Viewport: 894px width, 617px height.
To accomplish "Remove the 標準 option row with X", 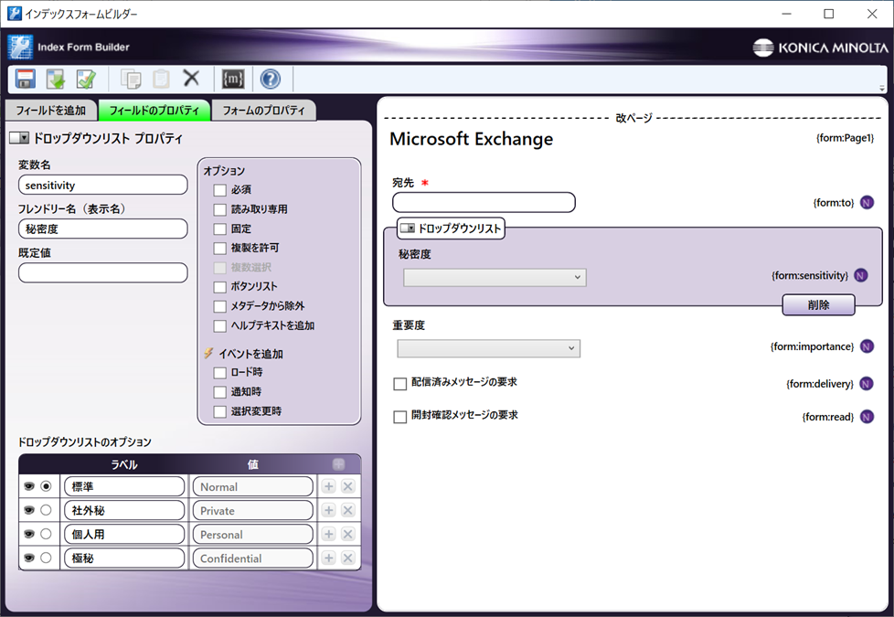I will [347, 486].
